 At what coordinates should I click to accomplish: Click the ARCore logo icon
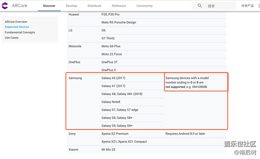(5, 6)
